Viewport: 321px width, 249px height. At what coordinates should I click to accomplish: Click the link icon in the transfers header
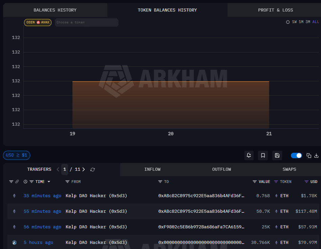(16, 182)
